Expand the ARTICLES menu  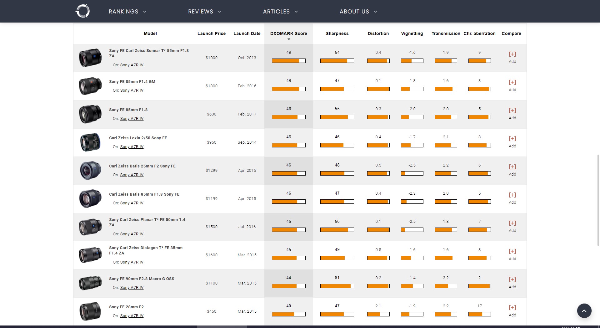(x=280, y=12)
